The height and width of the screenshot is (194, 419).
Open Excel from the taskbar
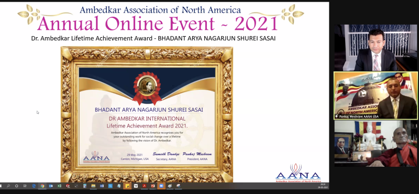tap(59, 186)
